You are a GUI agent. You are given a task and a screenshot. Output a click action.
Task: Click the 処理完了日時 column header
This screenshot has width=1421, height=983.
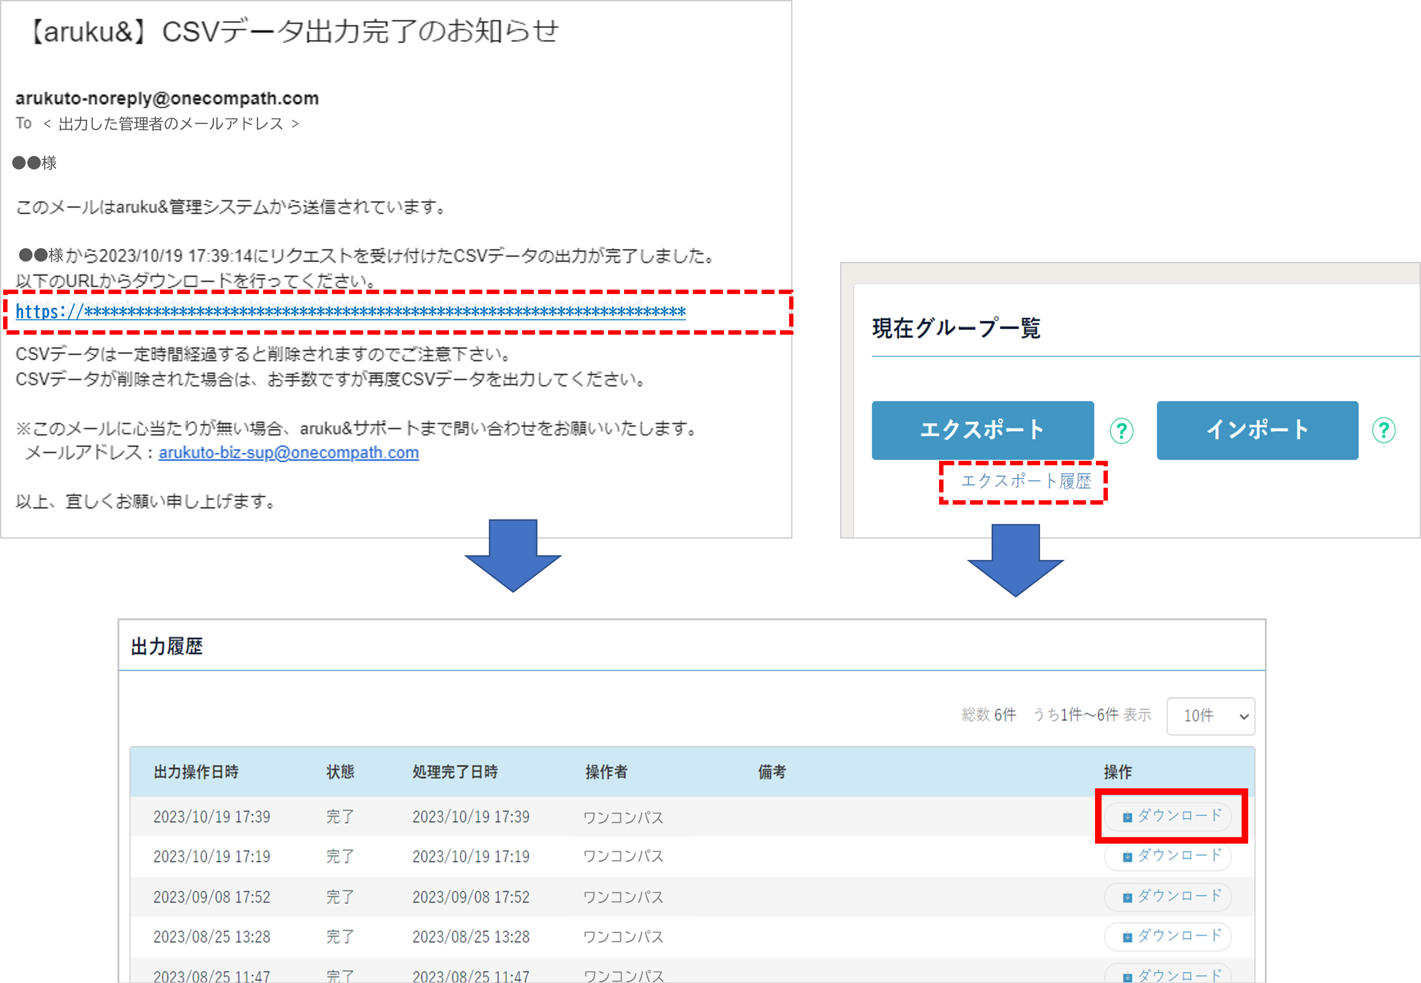(455, 772)
